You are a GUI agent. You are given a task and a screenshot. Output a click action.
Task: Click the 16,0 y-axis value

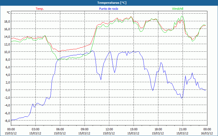7,29
